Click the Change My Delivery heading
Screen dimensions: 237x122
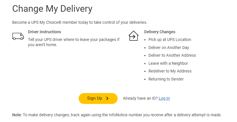click(52, 9)
